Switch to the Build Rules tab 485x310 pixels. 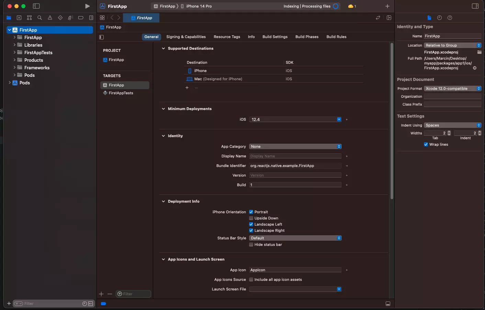tap(336, 37)
